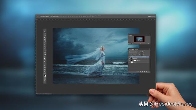
Task: Select the Move tool in the toolbar
Action: coord(45,31)
